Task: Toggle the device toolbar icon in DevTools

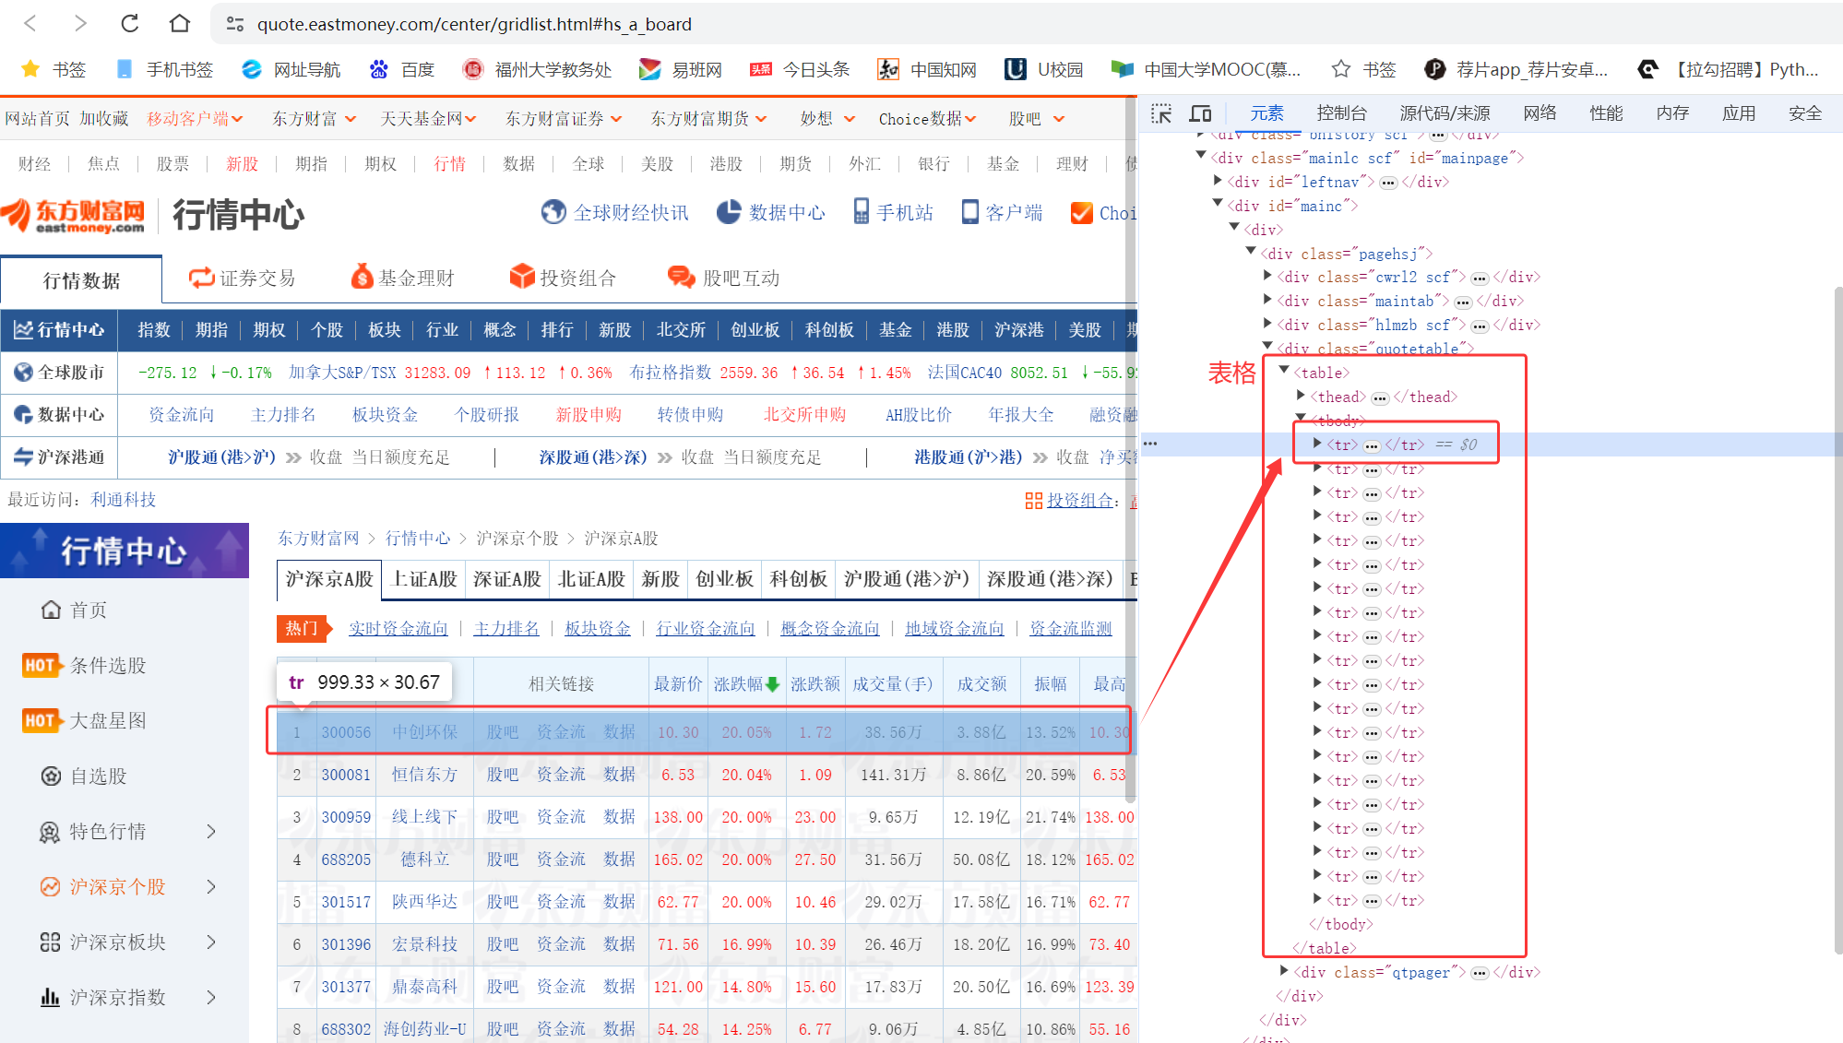Action: 1199,113
